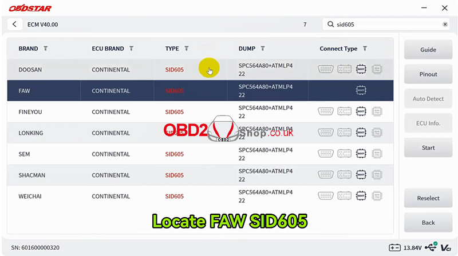The width and height of the screenshot is (458, 256).
Task: Click CONTINENTAL in the WEICHAI row
Action: pyautogui.click(x=110, y=196)
